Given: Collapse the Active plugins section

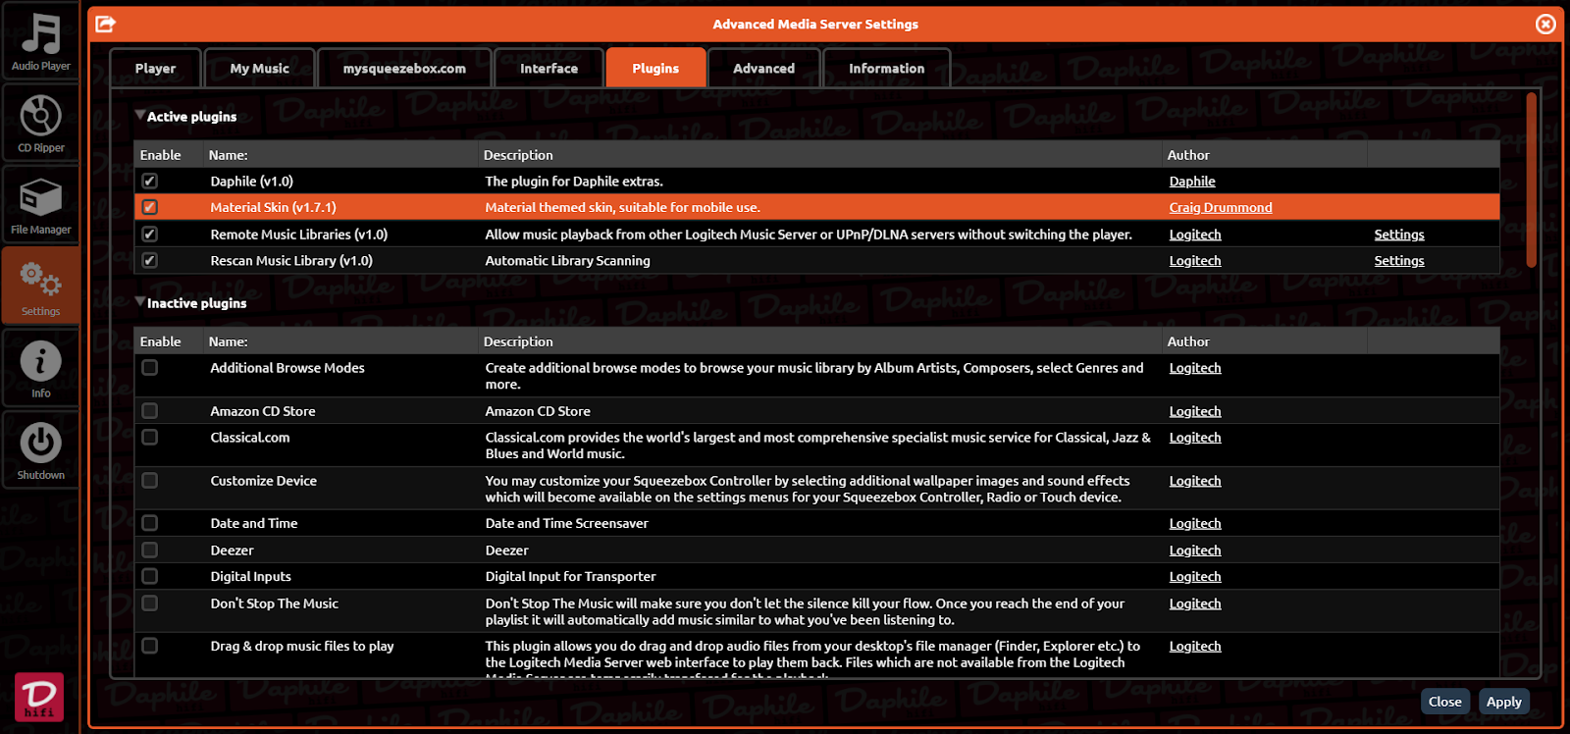Looking at the screenshot, I should click(x=140, y=116).
